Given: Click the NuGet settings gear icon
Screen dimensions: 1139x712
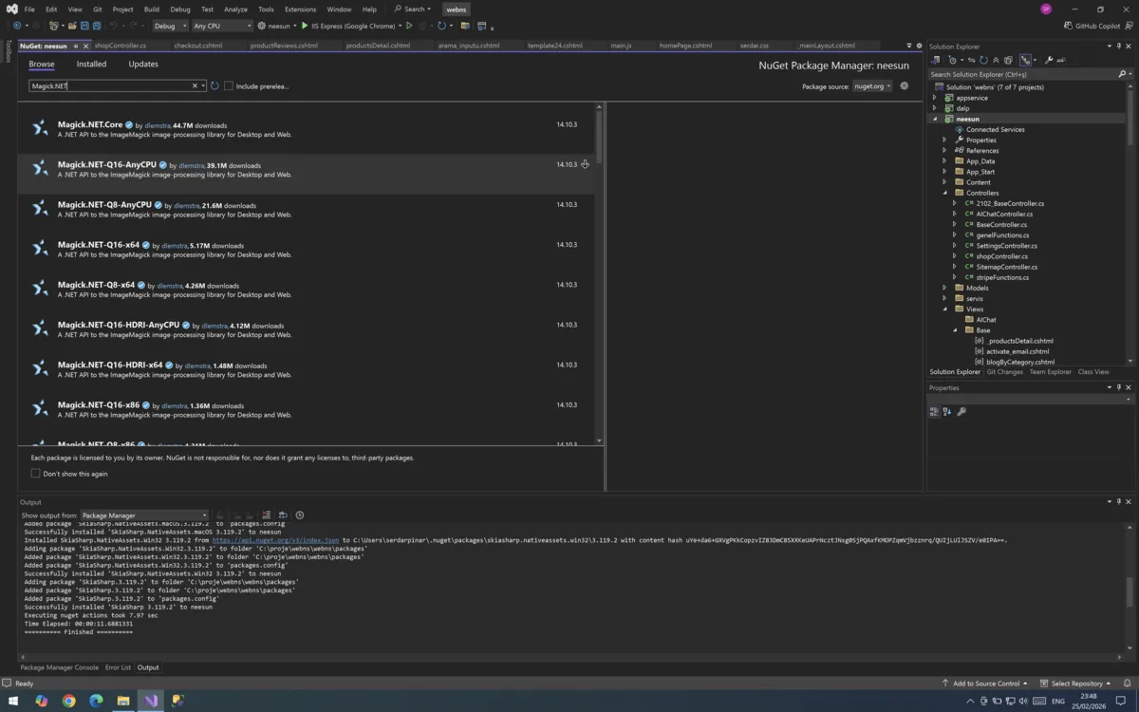Looking at the screenshot, I should point(904,86).
